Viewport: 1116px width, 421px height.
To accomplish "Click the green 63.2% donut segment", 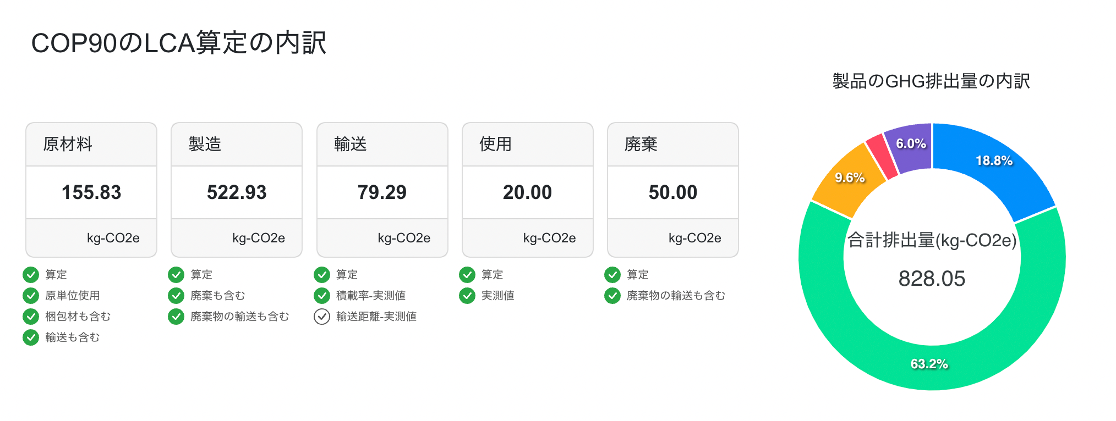I will click(929, 364).
